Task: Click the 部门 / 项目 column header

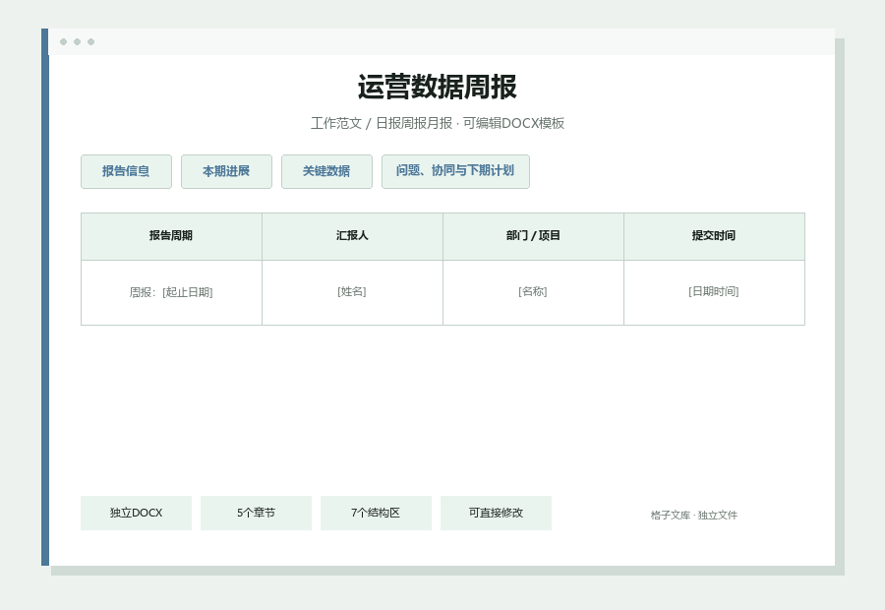Action: tap(533, 236)
